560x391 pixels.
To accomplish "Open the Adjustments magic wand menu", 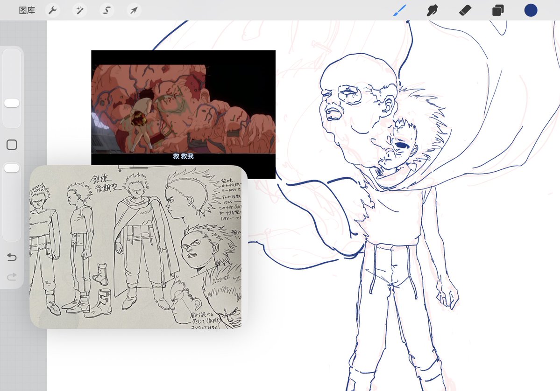I will [80, 10].
